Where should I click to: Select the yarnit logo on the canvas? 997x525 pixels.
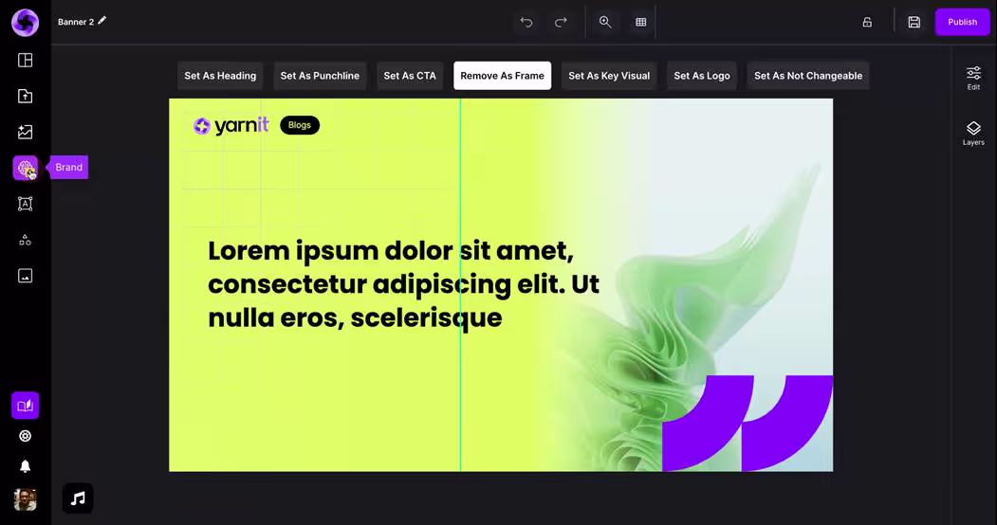pyautogui.click(x=231, y=126)
